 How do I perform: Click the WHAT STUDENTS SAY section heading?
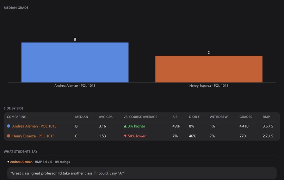20,151
